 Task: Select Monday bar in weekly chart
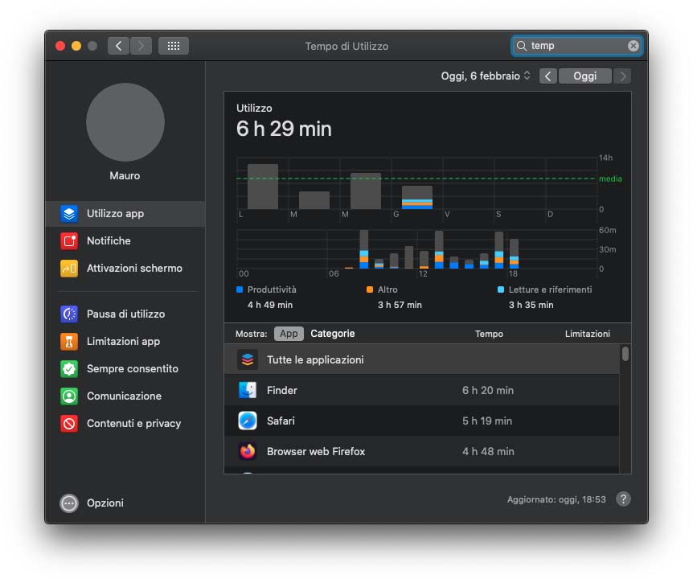tap(263, 187)
